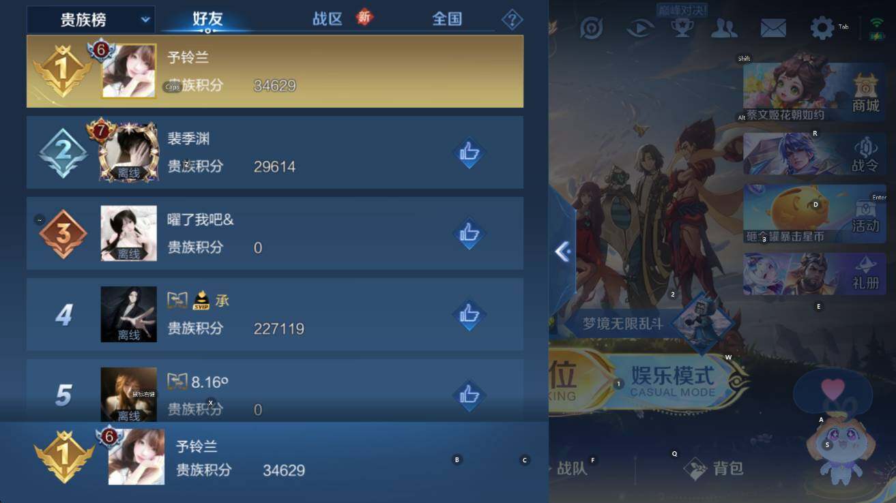Image resolution: width=896 pixels, height=503 pixels.
Task: Open the 商城 shop banner
Action: tap(814, 92)
